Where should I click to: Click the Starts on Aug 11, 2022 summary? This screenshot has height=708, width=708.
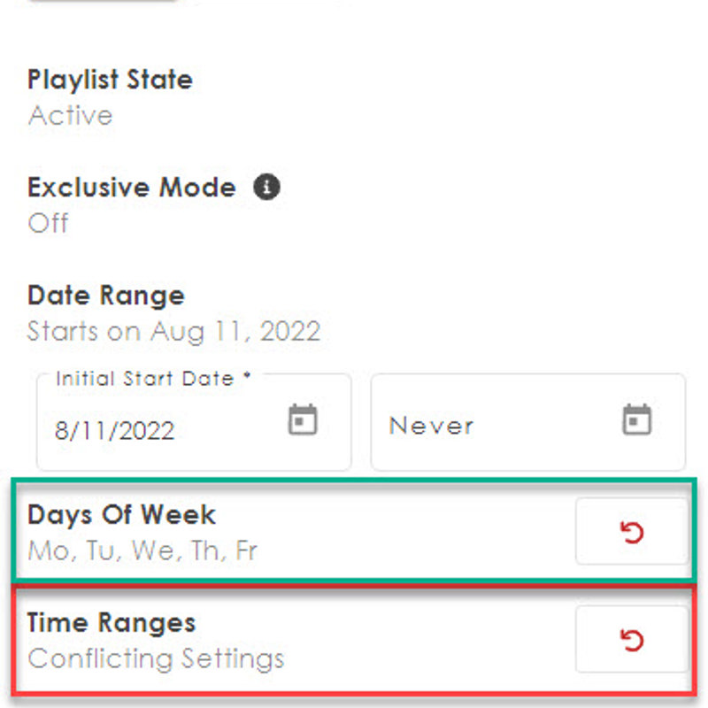click(173, 332)
